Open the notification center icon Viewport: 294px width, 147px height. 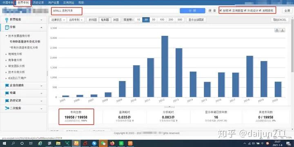point(288,143)
